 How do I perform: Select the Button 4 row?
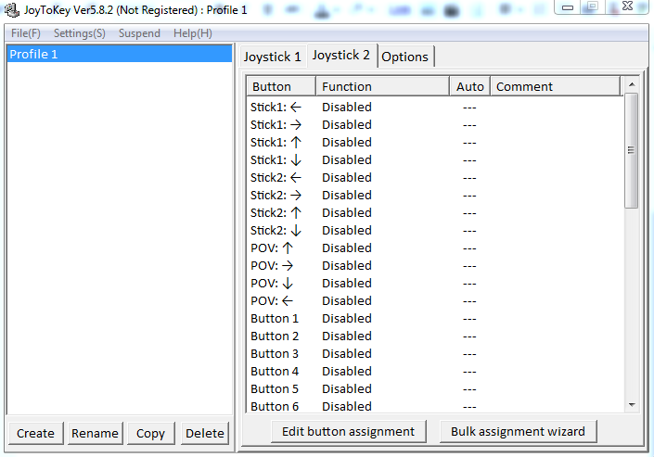pyautogui.click(x=434, y=371)
